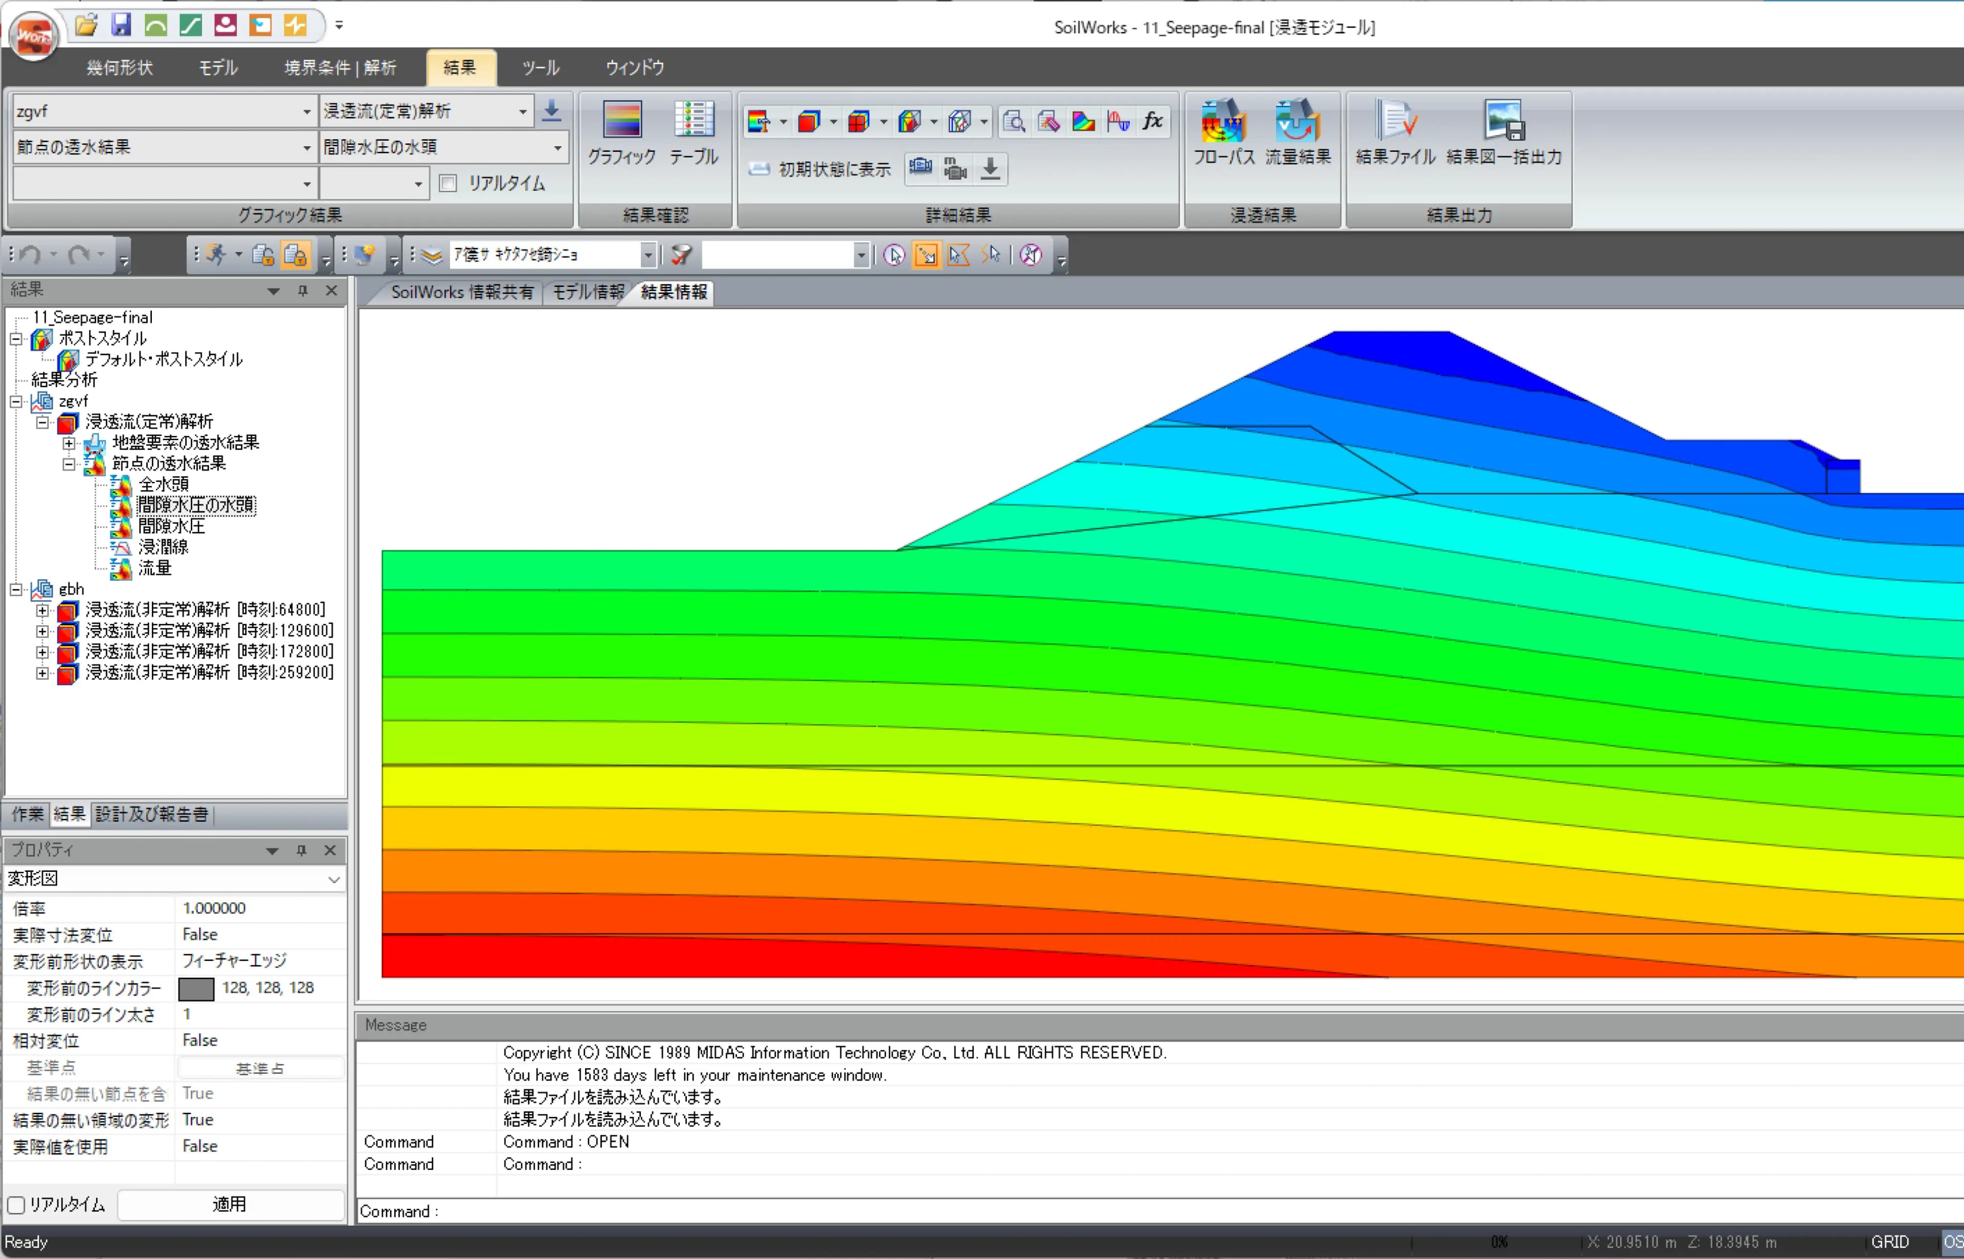Click the 基準点 button in properties

[260, 1069]
